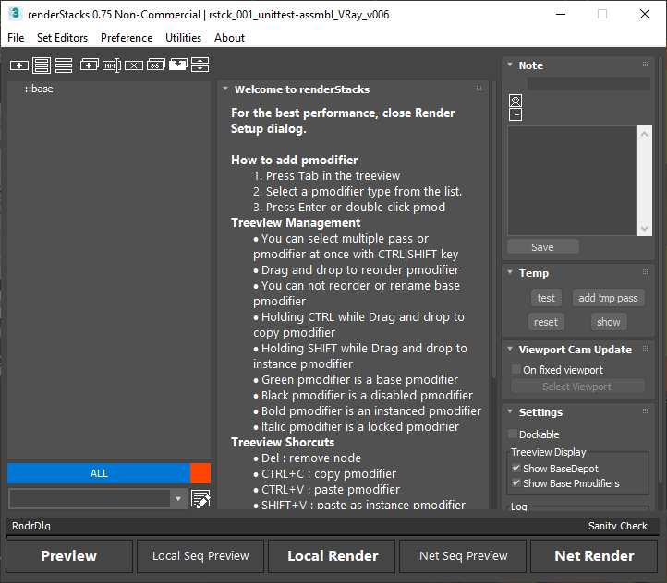Click the grip handle of the Welcome rollout
This screenshot has width=667, height=583.
click(x=479, y=89)
